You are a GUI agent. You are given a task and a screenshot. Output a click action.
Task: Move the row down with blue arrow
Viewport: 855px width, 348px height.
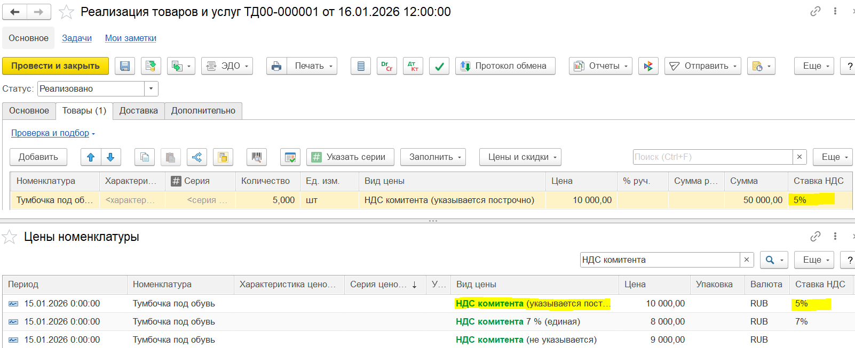(110, 157)
